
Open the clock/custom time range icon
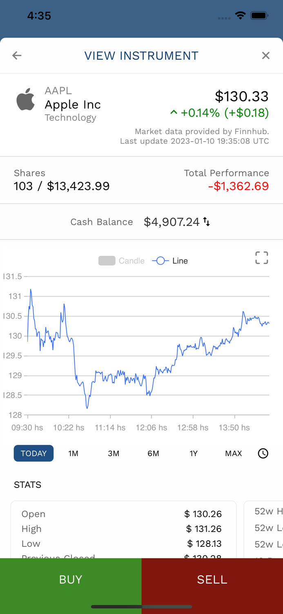click(263, 453)
